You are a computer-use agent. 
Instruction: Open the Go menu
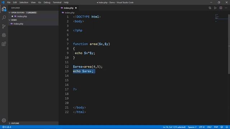click(x=40, y=3)
